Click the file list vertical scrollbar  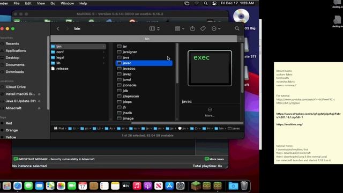(177, 63)
